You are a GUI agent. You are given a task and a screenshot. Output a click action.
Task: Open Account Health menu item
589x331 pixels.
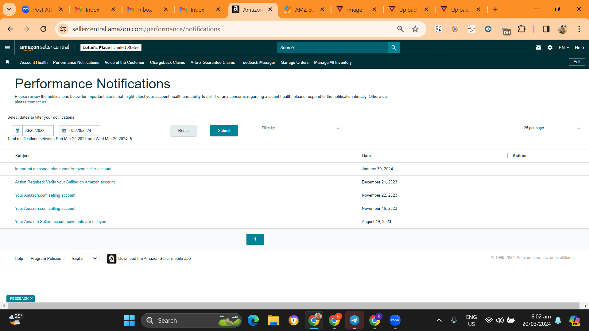(x=34, y=62)
